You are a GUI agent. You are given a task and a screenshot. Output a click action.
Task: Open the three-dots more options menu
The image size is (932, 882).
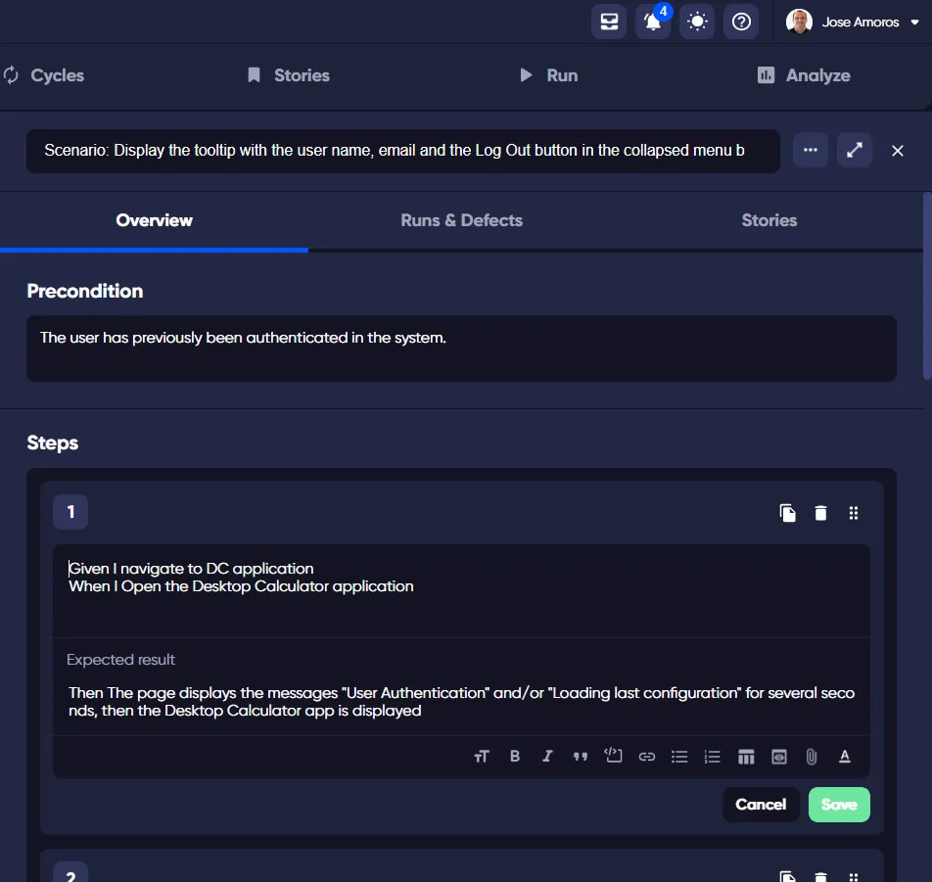[x=811, y=151]
